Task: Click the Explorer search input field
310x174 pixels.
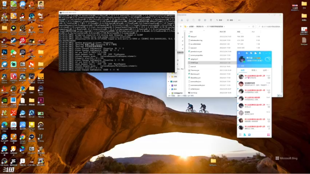Action: [x=270, y=26]
